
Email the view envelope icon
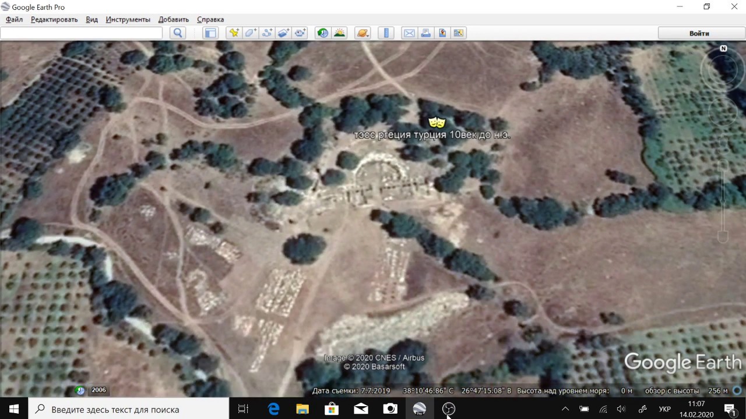point(409,33)
